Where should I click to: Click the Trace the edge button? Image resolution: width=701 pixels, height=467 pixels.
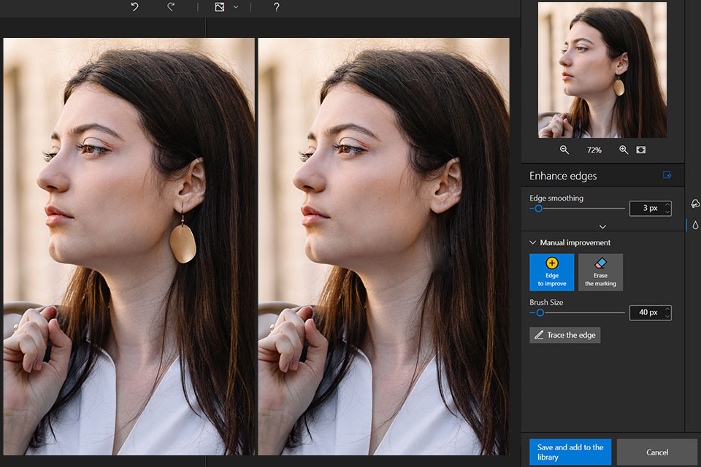pos(564,335)
